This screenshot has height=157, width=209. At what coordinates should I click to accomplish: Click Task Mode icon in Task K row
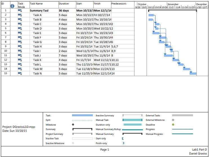coord(20,60)
